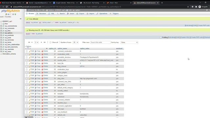The image size is (210, 118).
Task: Expand the wp_terms tree node
Action: [x=1, y=42]
